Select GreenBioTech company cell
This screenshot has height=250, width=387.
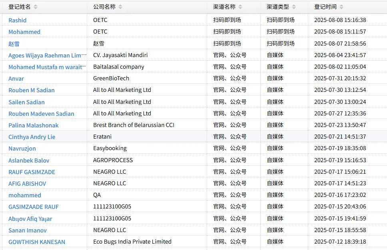tap(111, 78)
